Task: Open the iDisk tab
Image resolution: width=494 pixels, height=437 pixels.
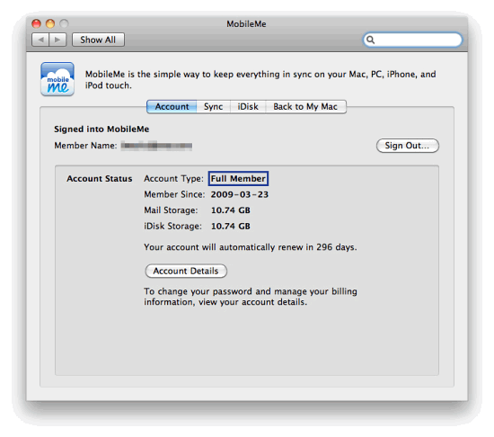Action: pyautogui.click(x=248, y=107)
